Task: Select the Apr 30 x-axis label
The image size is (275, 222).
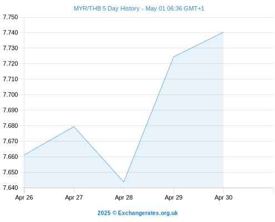Action: 223,198
